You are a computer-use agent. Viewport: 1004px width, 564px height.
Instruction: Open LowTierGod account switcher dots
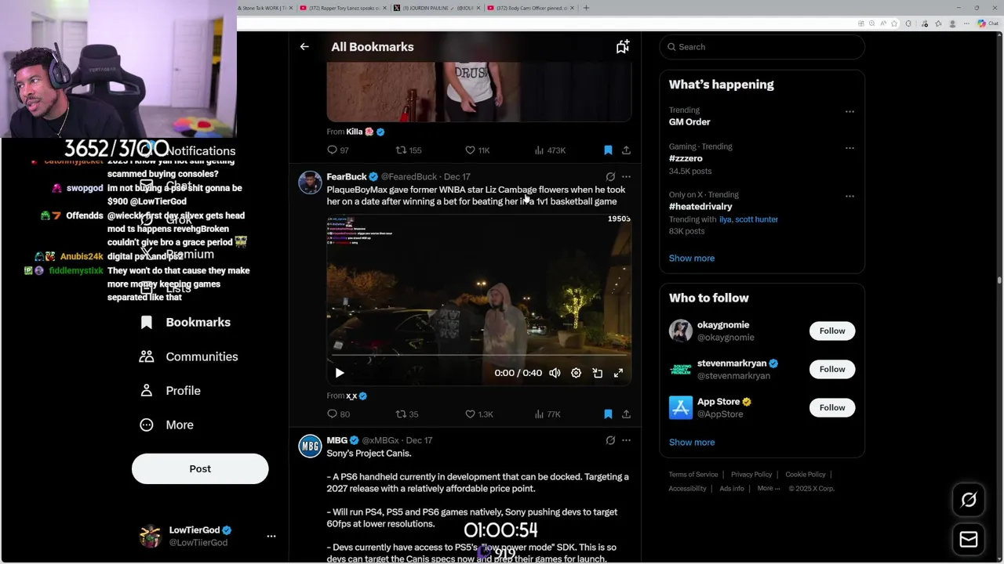[x=271, y=536]
